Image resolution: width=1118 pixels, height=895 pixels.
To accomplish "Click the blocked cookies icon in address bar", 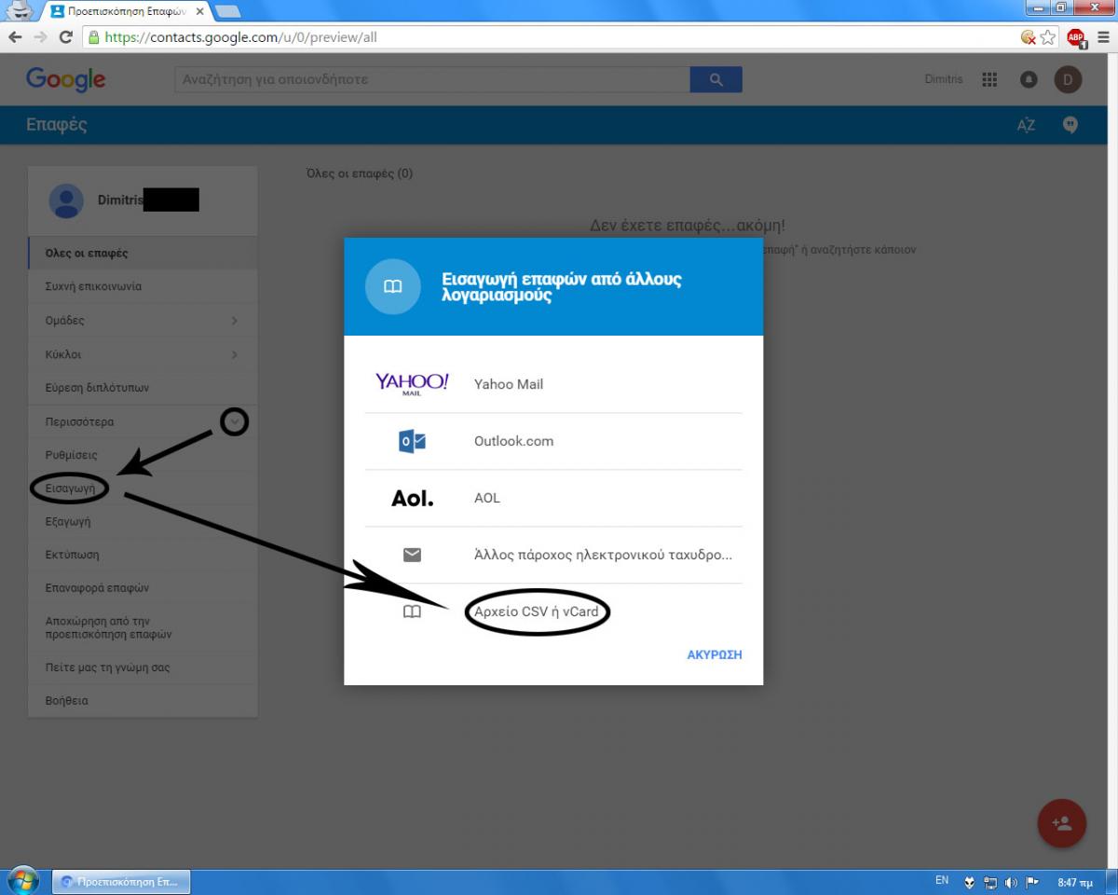I will pos(1029,37).
